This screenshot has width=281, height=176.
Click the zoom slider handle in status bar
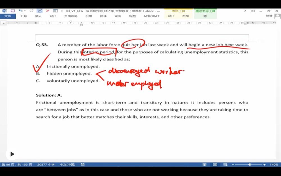(x=250, y=164)
